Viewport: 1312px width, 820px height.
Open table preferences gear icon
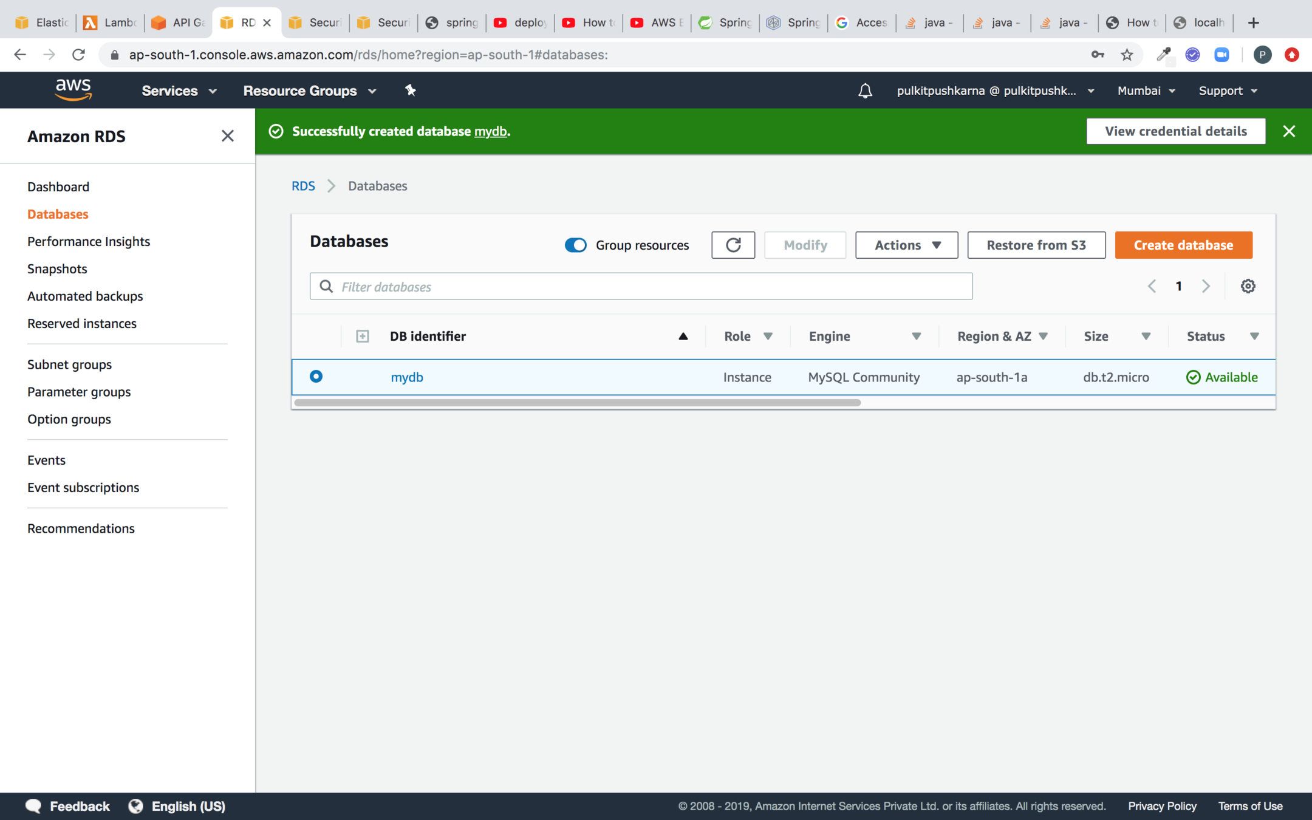(1248, 286)
